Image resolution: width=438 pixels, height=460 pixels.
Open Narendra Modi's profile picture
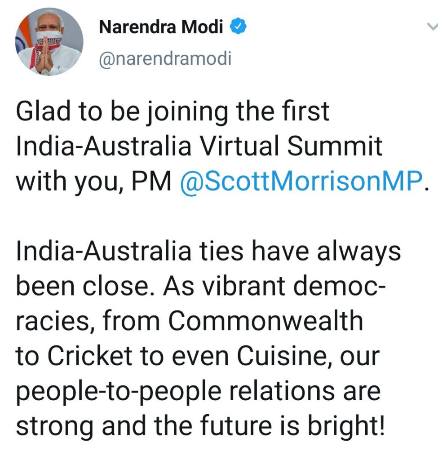click(49, 43)
